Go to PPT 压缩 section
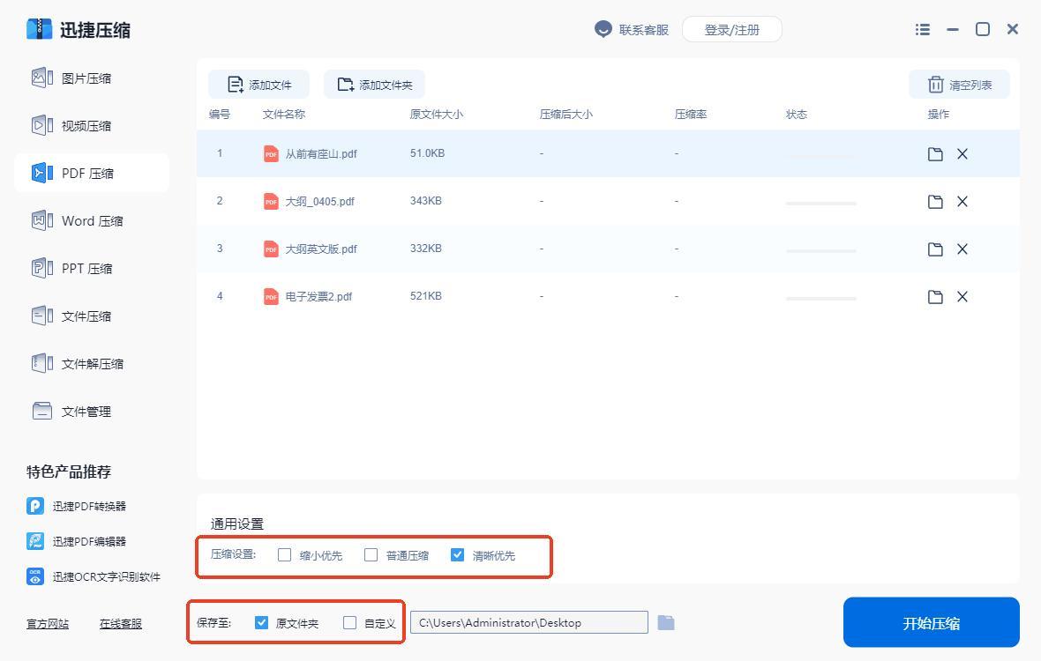 [x=86, y=269]
